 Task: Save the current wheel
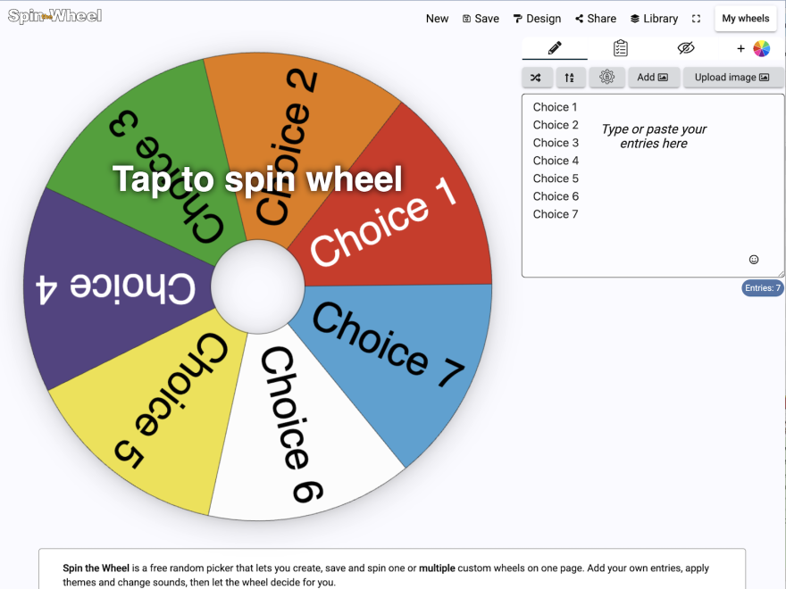[481, 19]
